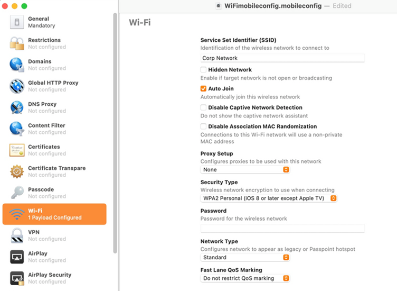397x291 pixels.
Task: Expand Fast Lane QoS Marking dropdown
Action: click(x=245, y=278)
